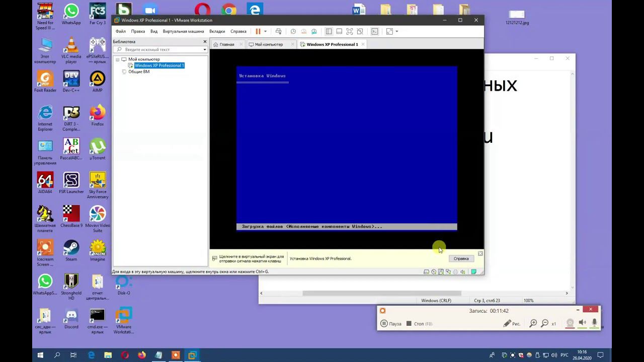Select Общие ВМ in the library tree
This screenshot has height=362, width=644.
coord(139,71)
